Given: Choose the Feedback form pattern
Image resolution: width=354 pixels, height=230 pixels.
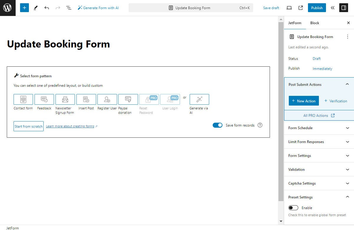Looking at the screenshot, I should click(x=44, y=99).
